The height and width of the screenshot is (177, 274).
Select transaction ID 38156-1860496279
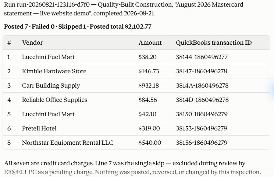point(202,143)
